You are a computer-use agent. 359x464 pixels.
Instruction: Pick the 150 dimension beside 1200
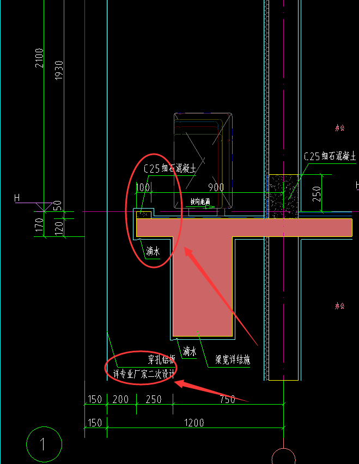(95, 423)
